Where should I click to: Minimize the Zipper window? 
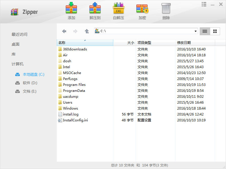click(212, 5)
